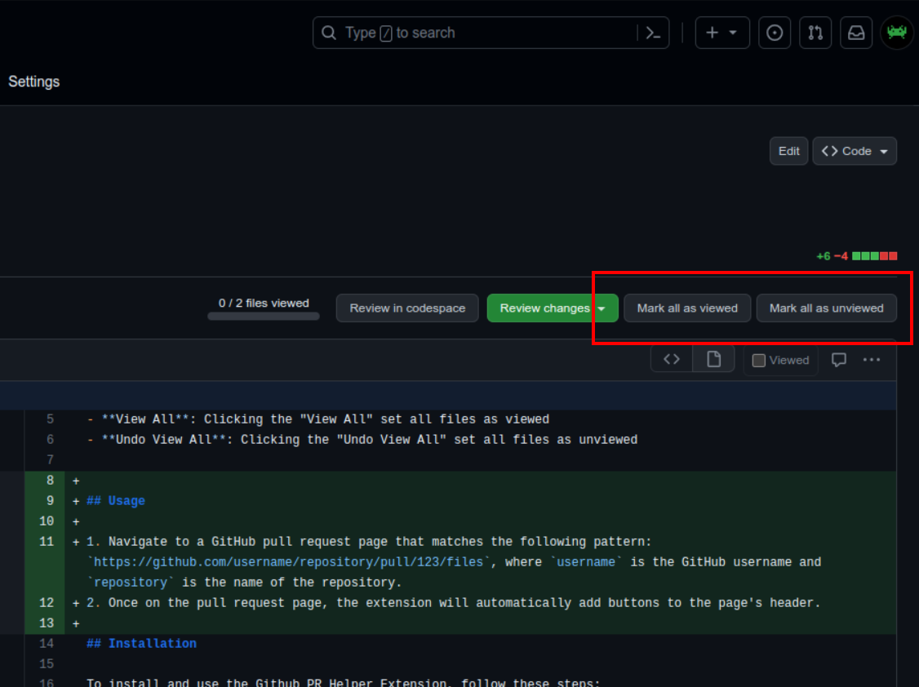Click the diffstat colored blocks indicator
Viewport: 919px width, 687px height.
coord(874,256)
